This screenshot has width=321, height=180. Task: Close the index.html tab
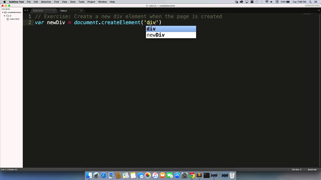pos(54,11)
